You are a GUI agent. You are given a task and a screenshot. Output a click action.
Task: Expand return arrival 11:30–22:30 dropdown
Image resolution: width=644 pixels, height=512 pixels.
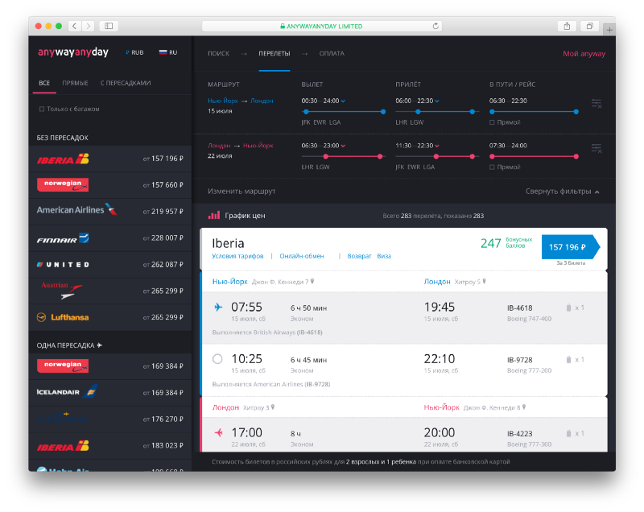(436, 146)
